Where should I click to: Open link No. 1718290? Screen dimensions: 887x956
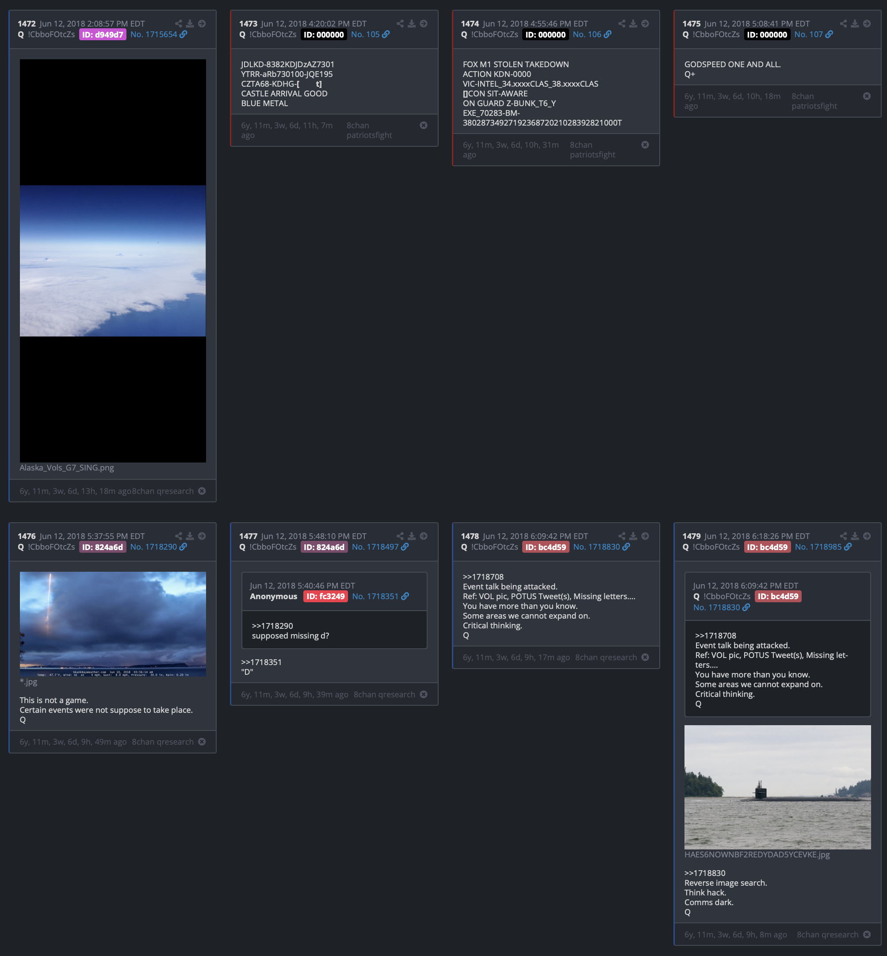[159, 547]
